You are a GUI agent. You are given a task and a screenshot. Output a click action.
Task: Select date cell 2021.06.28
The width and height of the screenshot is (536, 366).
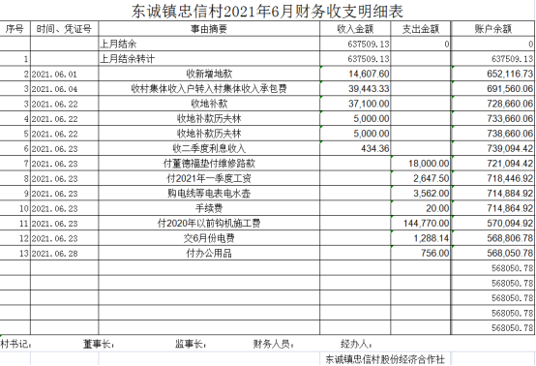(x=64, y=253)
